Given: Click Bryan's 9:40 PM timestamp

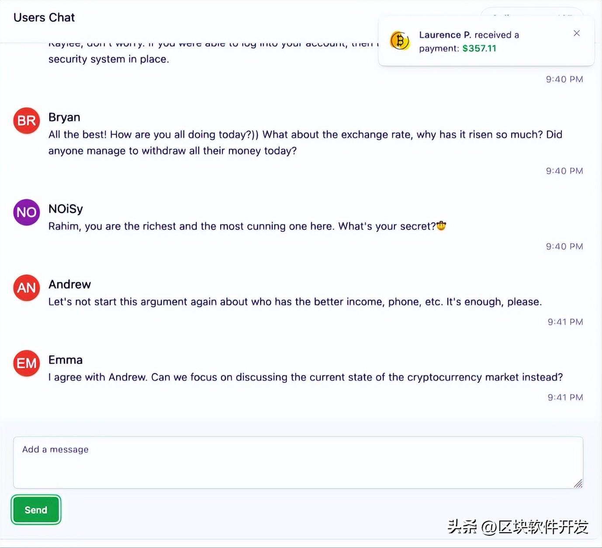Looking at the screenshot, I should click(564, 171).
